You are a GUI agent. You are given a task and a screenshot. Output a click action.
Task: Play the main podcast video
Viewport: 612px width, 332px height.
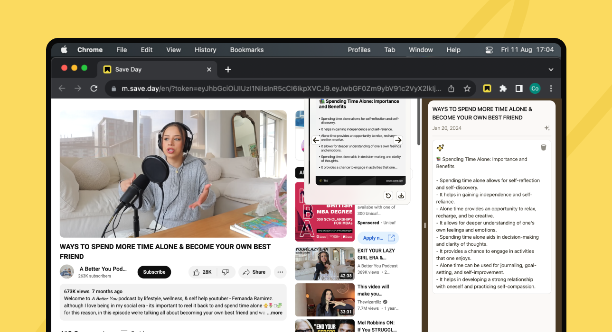click(173, 174)
